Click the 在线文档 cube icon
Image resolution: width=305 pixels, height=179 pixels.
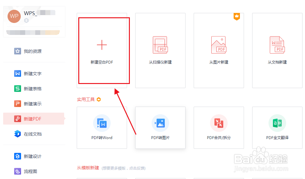pyautogui.click(x=18, y=134)
